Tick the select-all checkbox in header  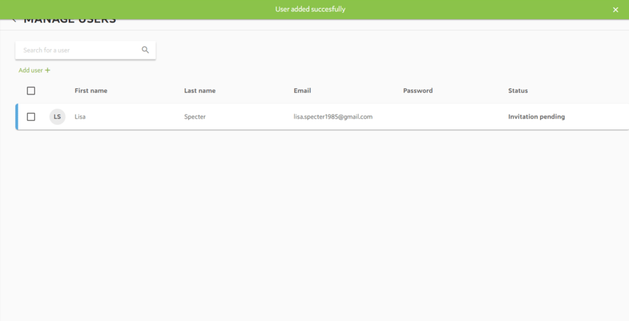[x=31, y=91]
